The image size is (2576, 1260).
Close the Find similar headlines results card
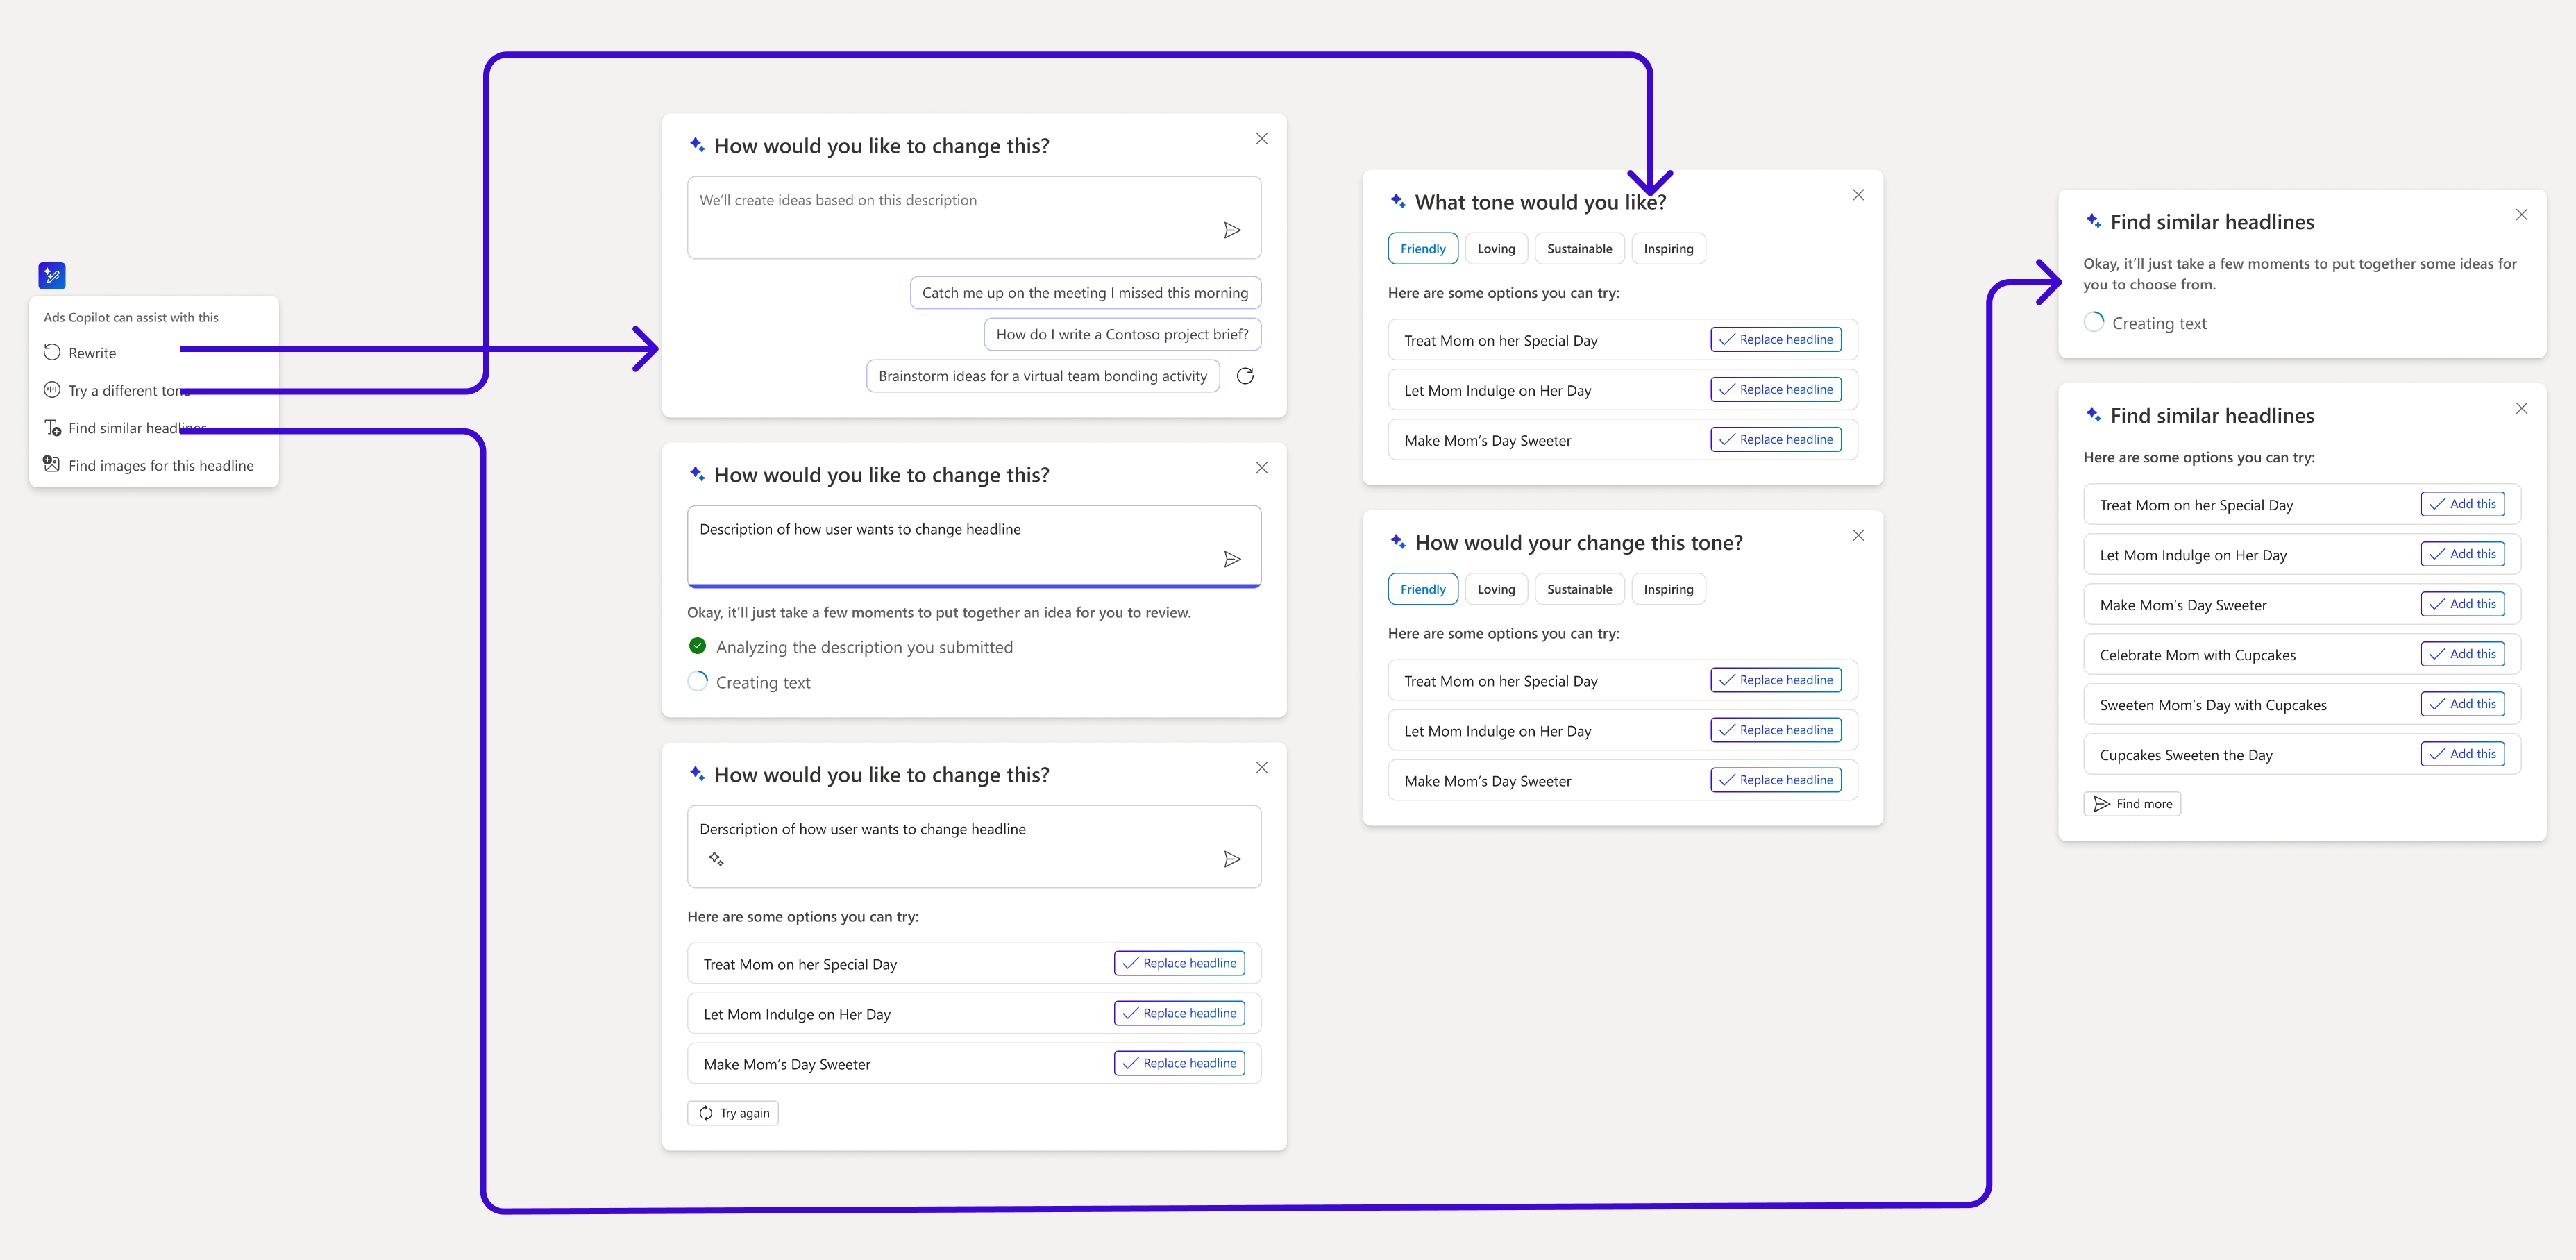pos(2521,408)
